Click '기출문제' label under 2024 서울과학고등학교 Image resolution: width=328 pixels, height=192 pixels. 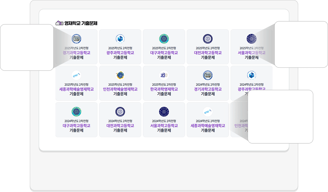164,130
